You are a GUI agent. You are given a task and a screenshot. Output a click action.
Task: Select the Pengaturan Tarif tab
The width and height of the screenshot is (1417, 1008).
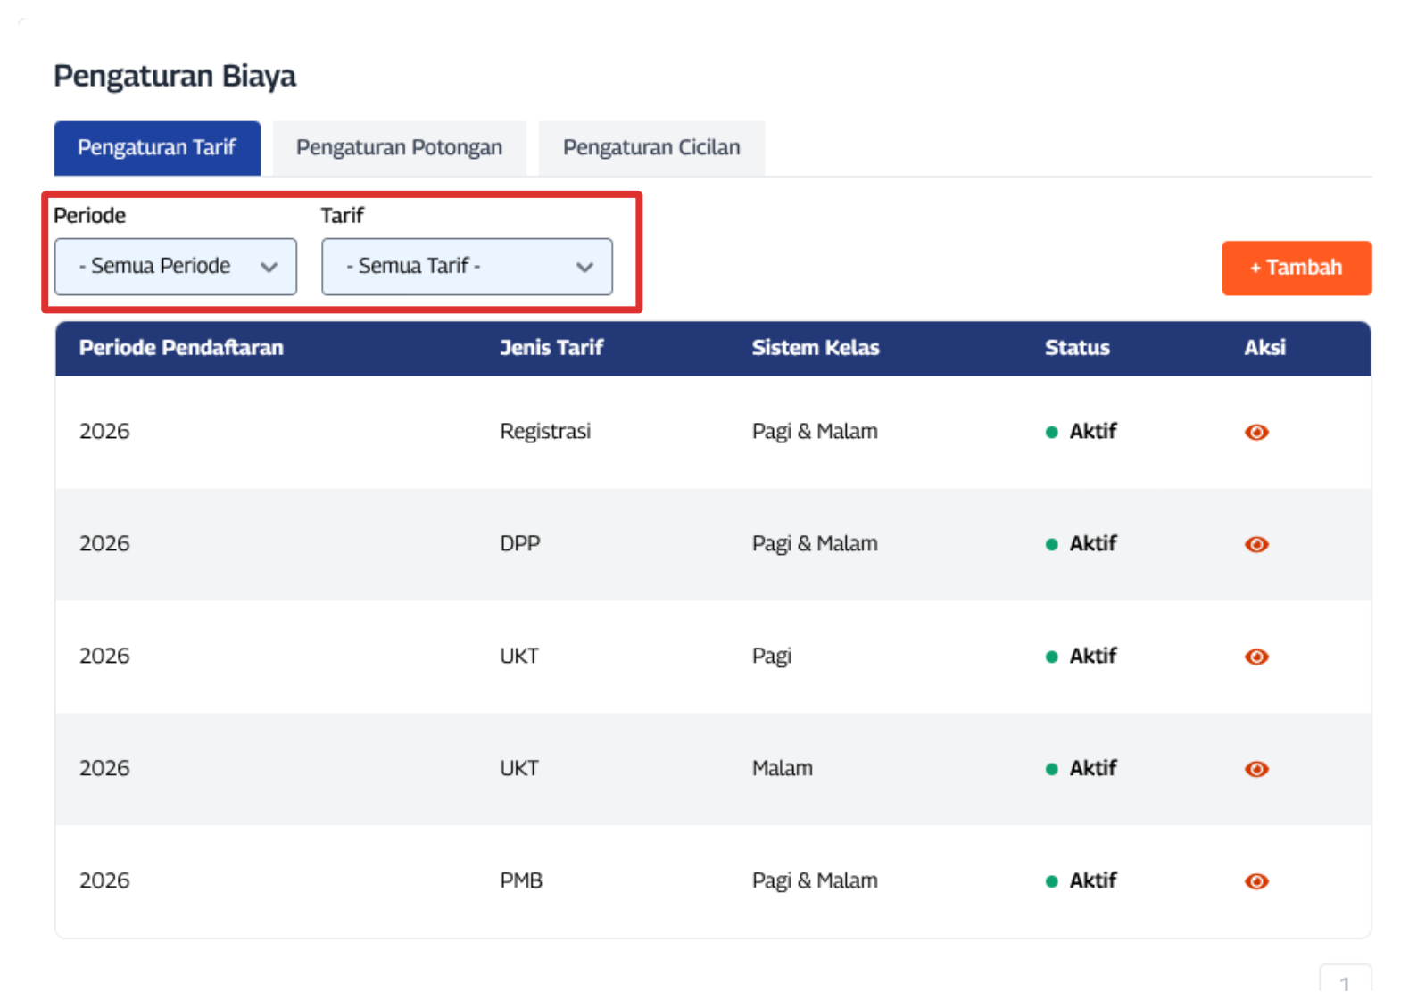click(157, 148)
